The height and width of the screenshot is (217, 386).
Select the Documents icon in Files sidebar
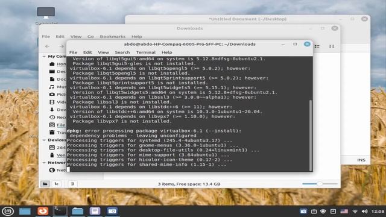click(x=52, y=79)
